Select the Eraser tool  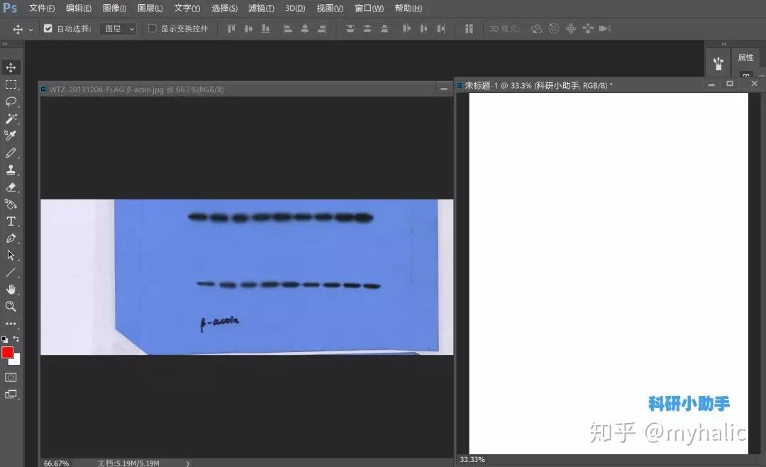[x=11, y=187]
